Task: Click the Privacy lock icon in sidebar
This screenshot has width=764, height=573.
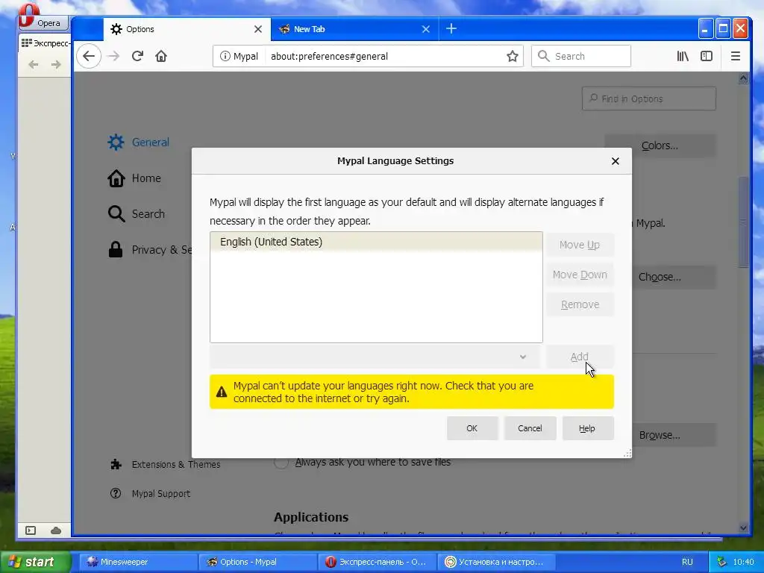Action: [x=116, y=249]
